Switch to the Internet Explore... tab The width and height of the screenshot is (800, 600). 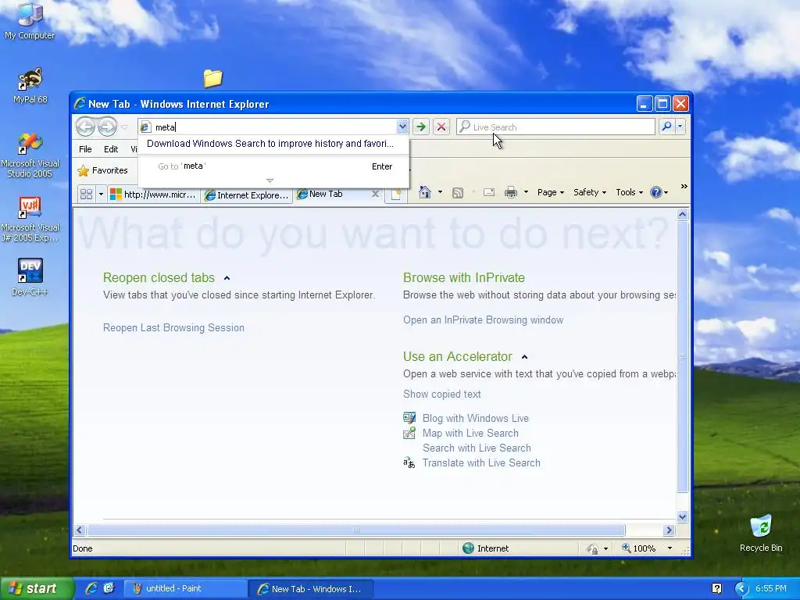coord(246,195)
